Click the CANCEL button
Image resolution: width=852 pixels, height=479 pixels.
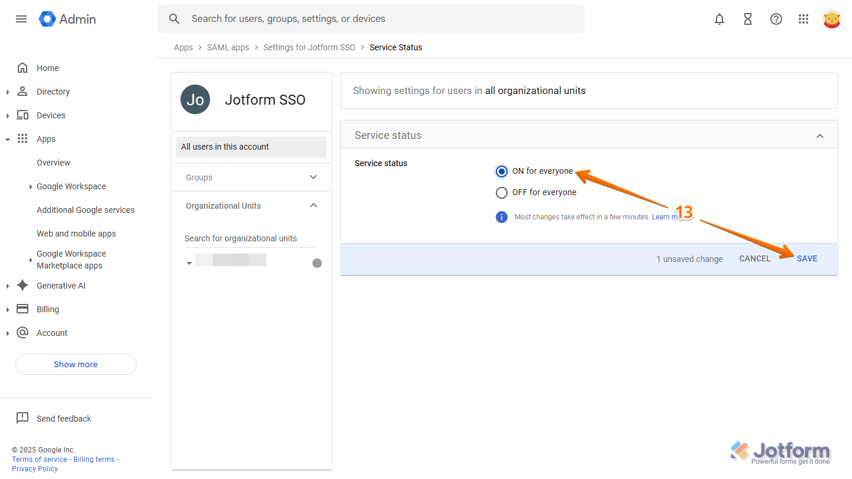(755, 258)
